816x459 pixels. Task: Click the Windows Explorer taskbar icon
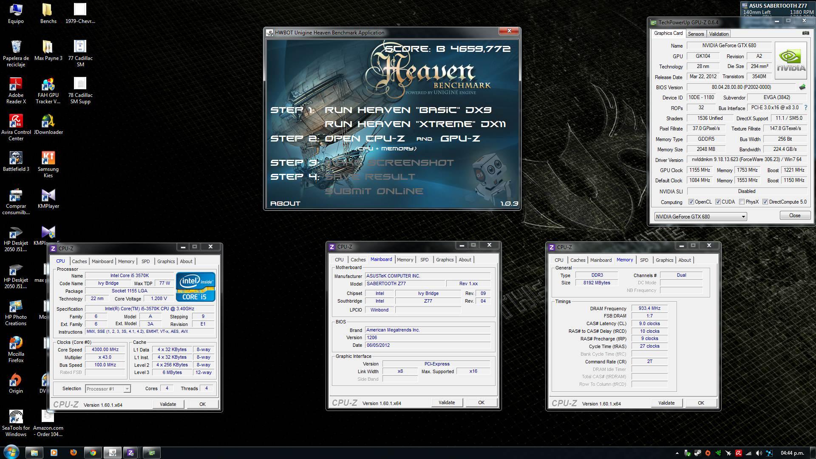pyautogui.click(x=34, y=453)
